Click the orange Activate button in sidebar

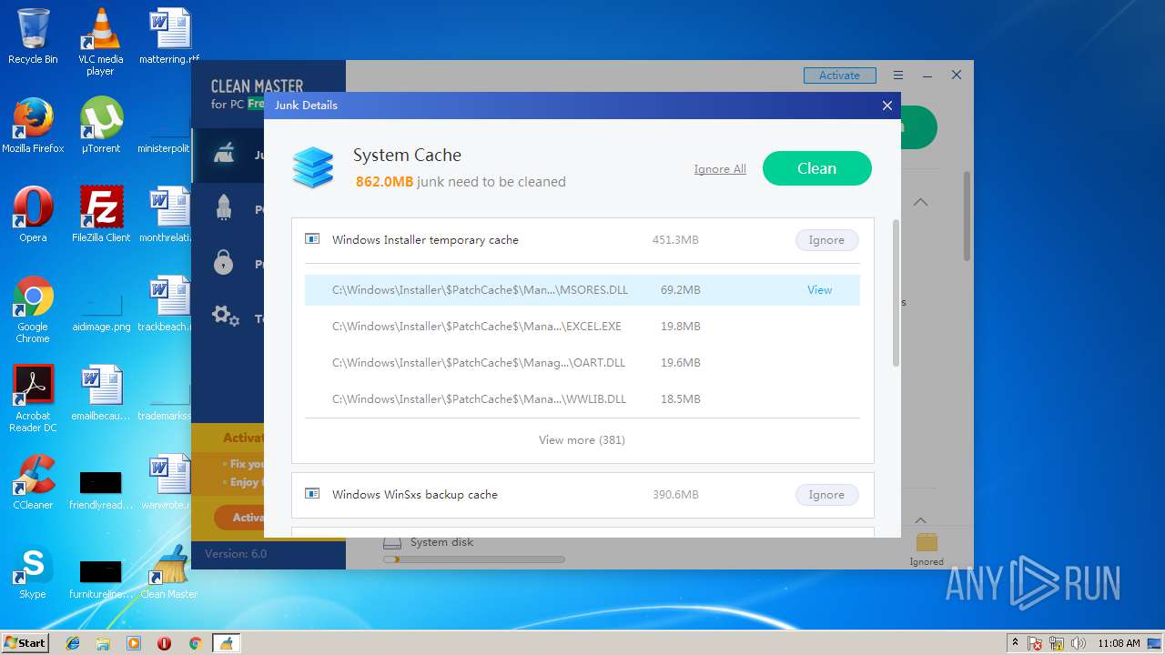pyautogui.click(x=239, y=517)
